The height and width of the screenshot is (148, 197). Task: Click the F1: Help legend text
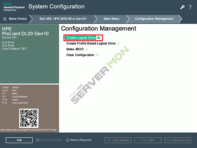[10, 93]
